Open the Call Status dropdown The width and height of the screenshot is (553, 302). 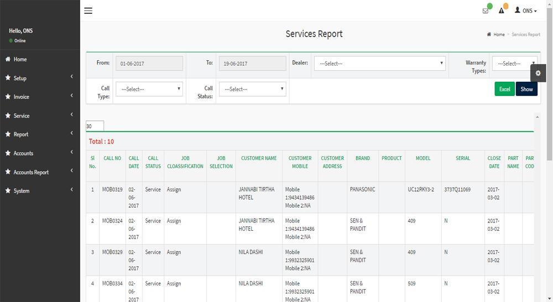(253, 89)
